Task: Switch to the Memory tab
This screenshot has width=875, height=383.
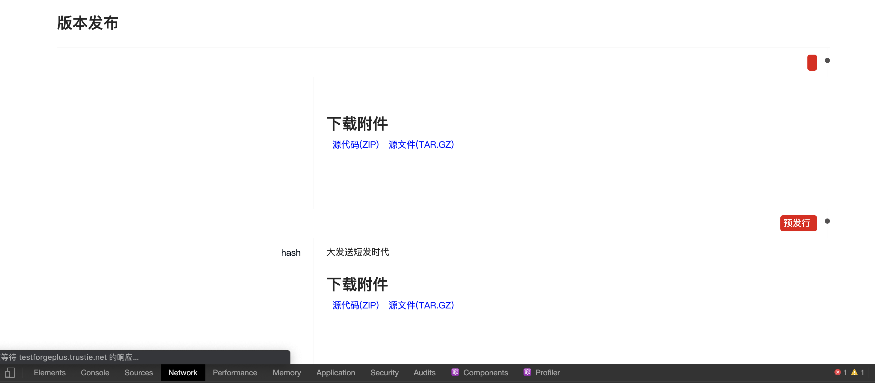Action: (x=287, y=372)
